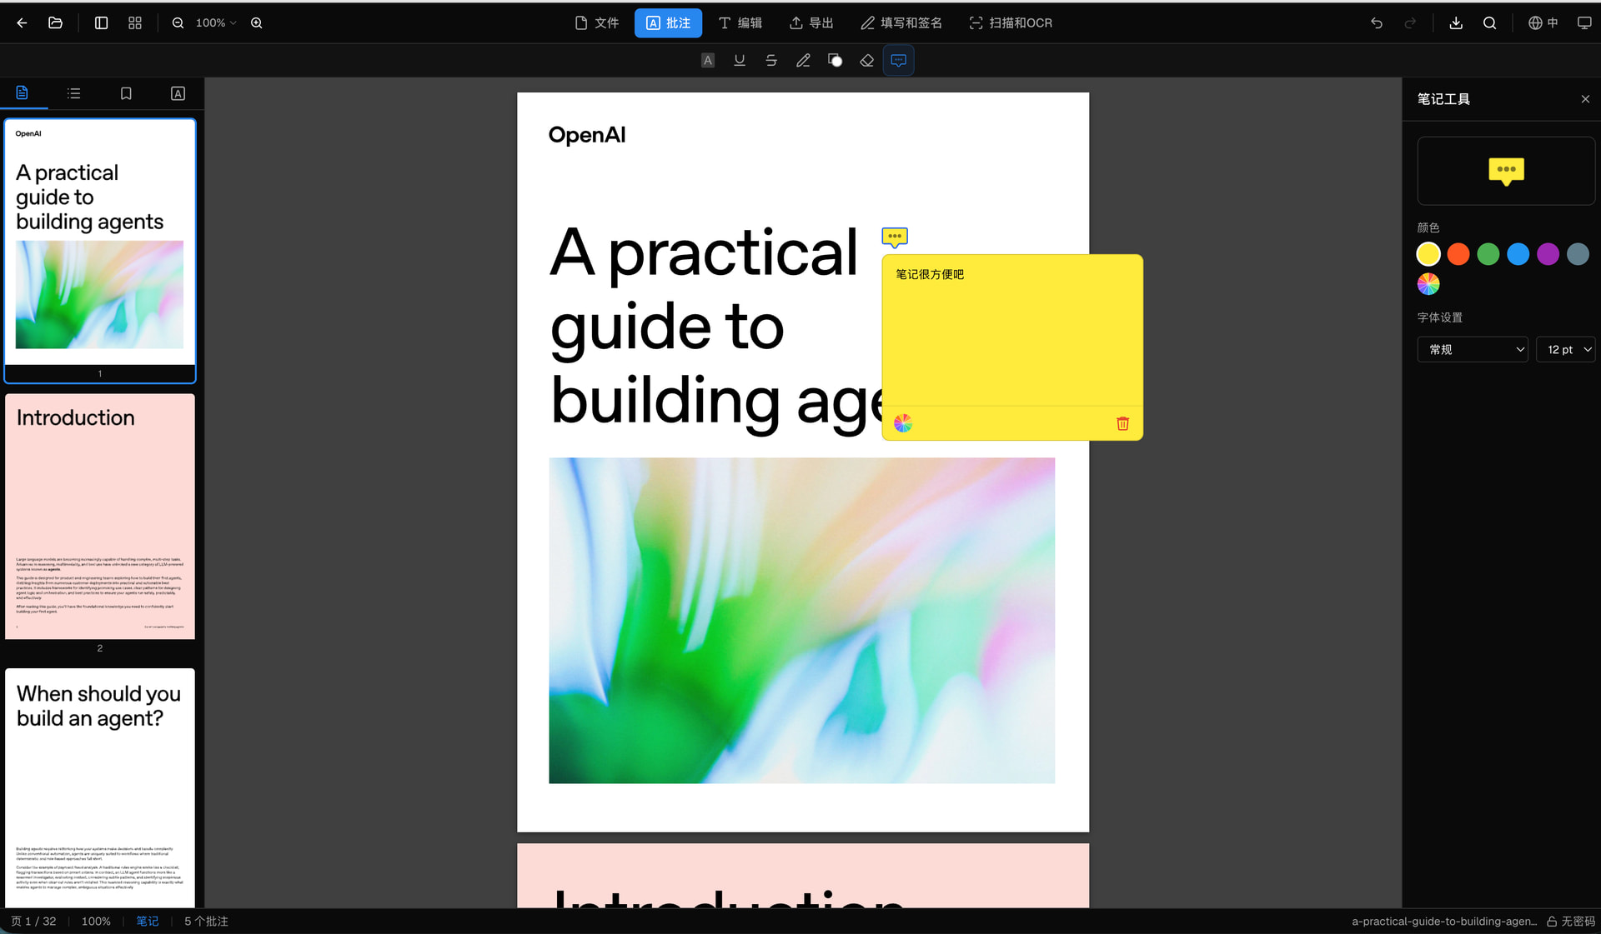Image resolution: width=1601 pixels, height=934 pixels.
Task: Click the 笔记 status bar label
Action: (148, 922)
